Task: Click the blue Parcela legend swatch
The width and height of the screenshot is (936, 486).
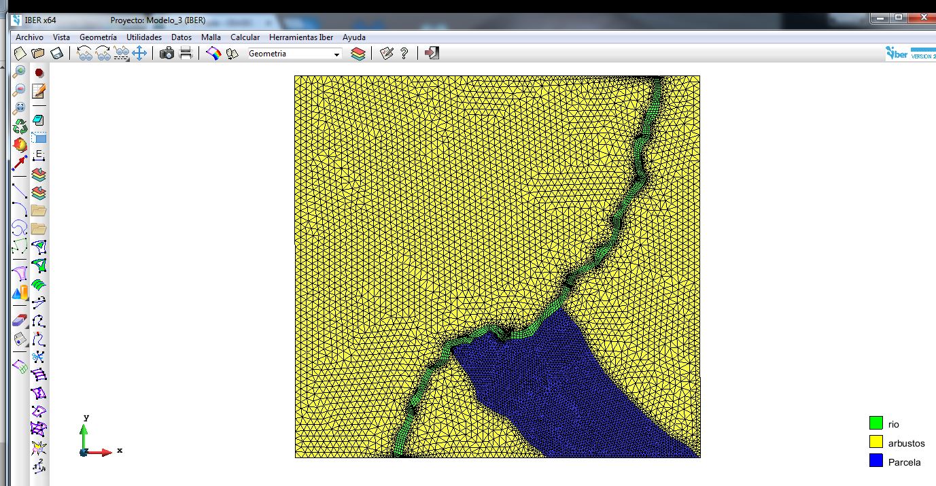Action: tap(876, 462)
